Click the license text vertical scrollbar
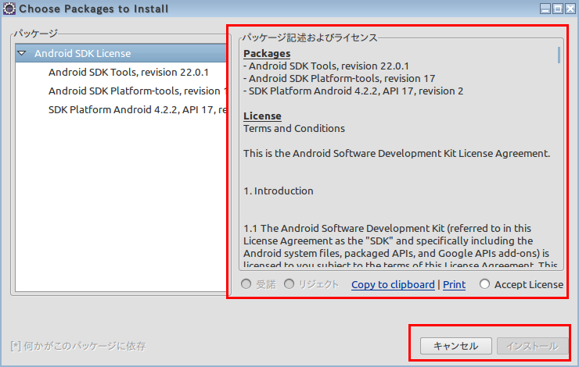This screenshot has height=367, width=579. tap(559, 156)
